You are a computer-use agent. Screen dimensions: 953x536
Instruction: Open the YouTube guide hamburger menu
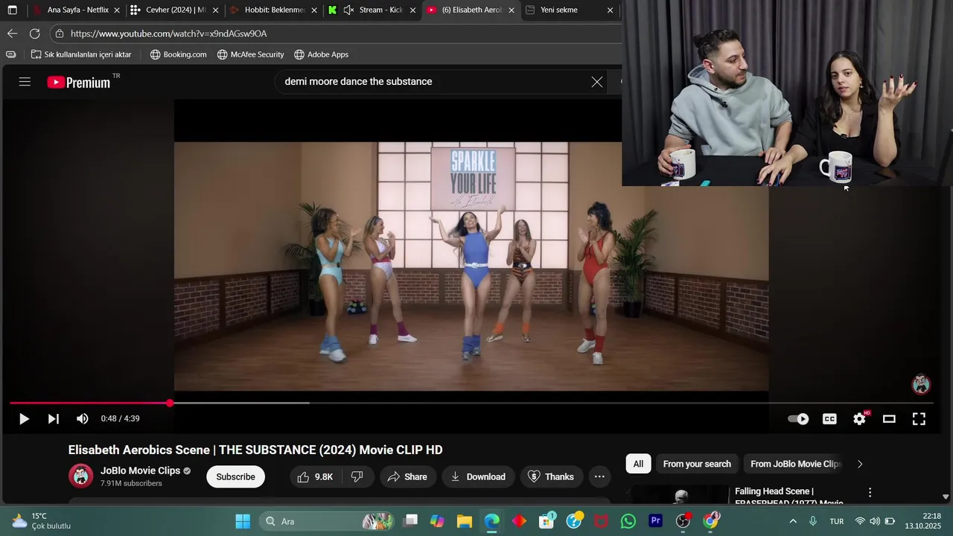(x=25, y=82)
